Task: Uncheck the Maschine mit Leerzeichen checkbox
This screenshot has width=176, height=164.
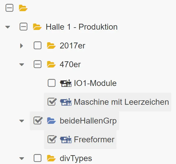Action: (x=52, y=102)
